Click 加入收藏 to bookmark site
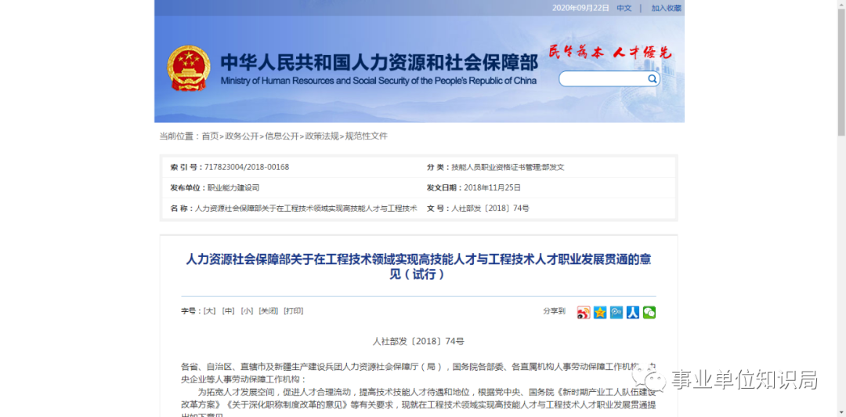The image size is (846, 417). [x=666, y=8]
